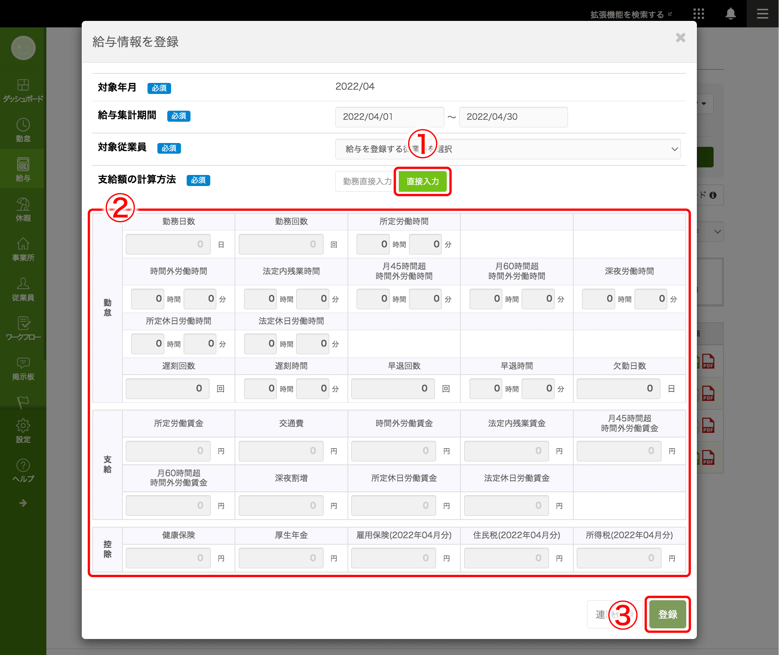Viewport: 779px width, 655px height.
Task: Click 法定内残業時間 minutes input
Action: coord(313,299)
